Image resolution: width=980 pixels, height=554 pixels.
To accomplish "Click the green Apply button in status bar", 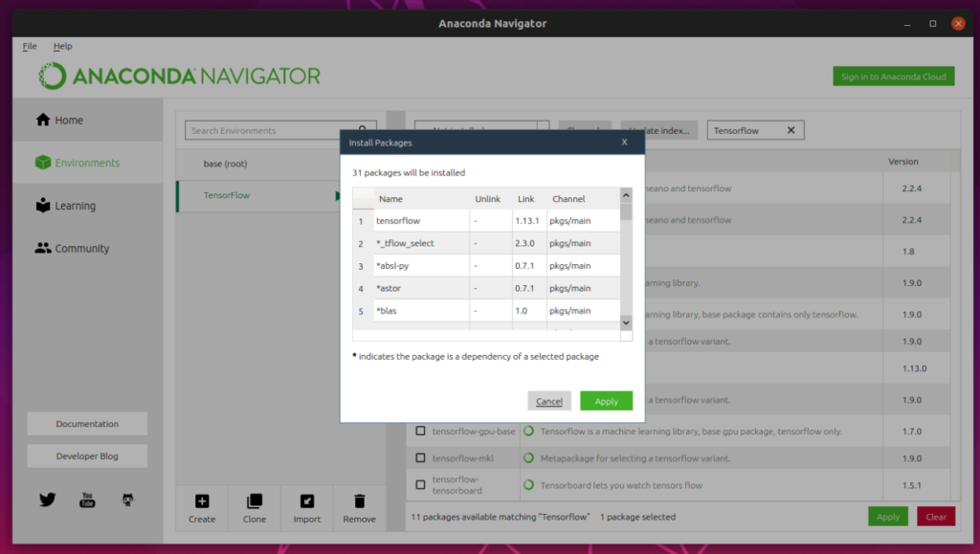I will click(x=888, y=517).
